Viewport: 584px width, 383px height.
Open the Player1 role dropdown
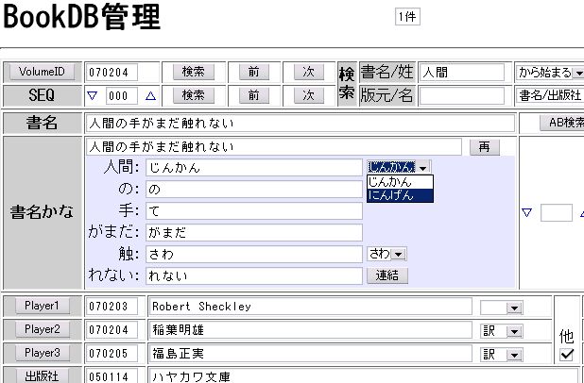(x=513, y=307)
